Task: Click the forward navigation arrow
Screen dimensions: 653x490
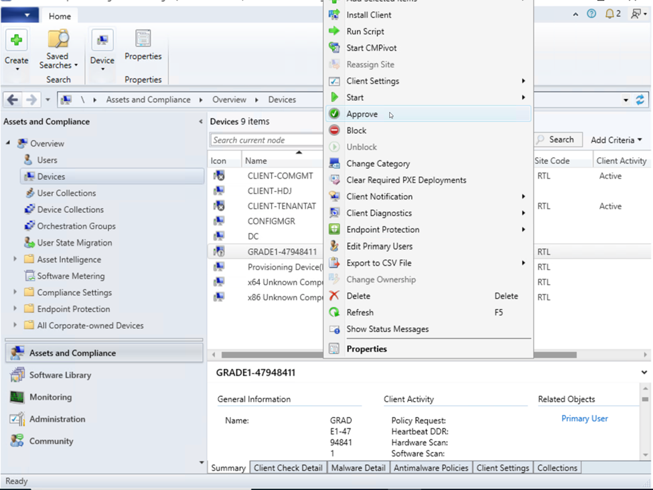Action: click(31, 100)
